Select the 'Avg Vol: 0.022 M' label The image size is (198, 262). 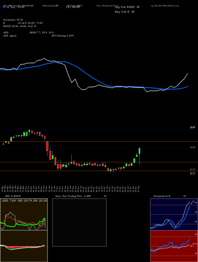pyautogui.click(x=127, y=7)
